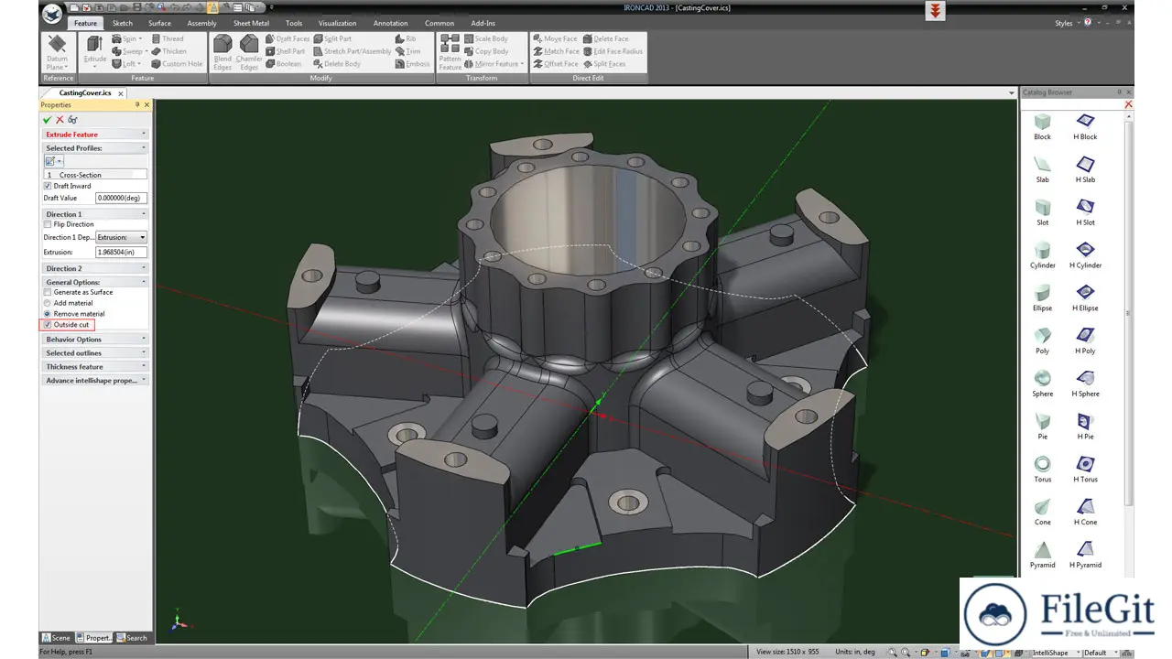Expand the Direction 2 section
Viewport: 1172px width, 659px height.
95,268
